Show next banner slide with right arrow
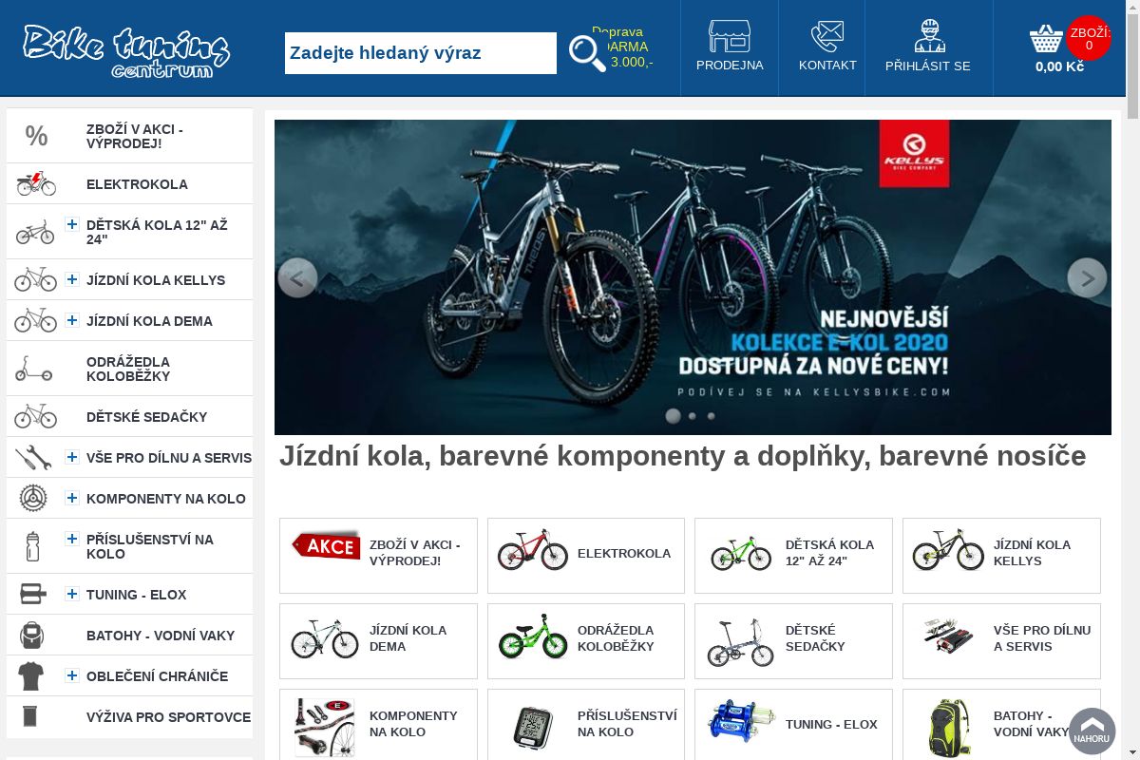1140x760 pixels. (x=1087, y=277)
